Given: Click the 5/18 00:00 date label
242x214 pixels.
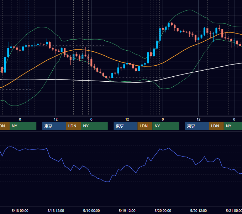Looking at the screenshot, I should click(x=20, y=210).
